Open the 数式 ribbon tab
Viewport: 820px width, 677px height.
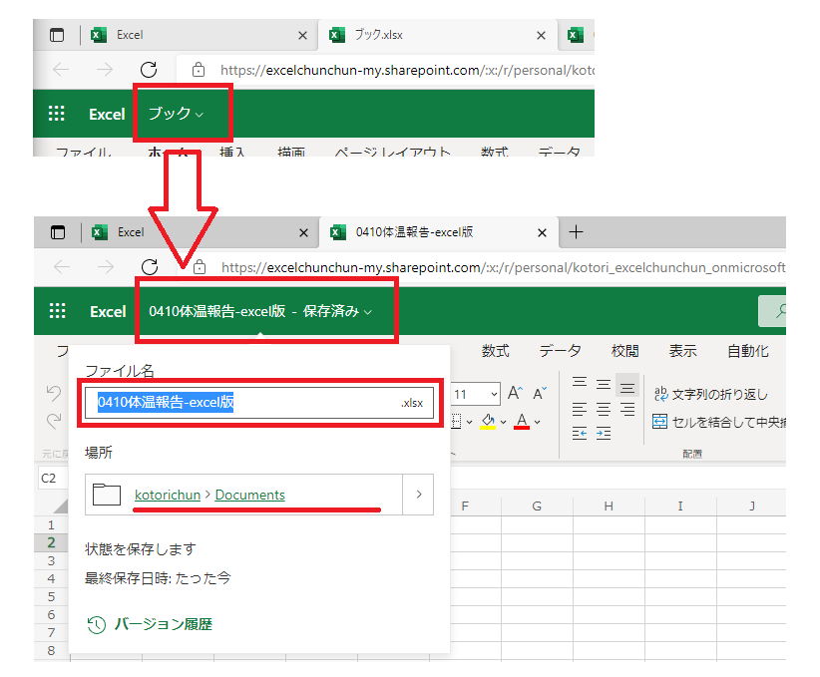[x=495, y=351]
